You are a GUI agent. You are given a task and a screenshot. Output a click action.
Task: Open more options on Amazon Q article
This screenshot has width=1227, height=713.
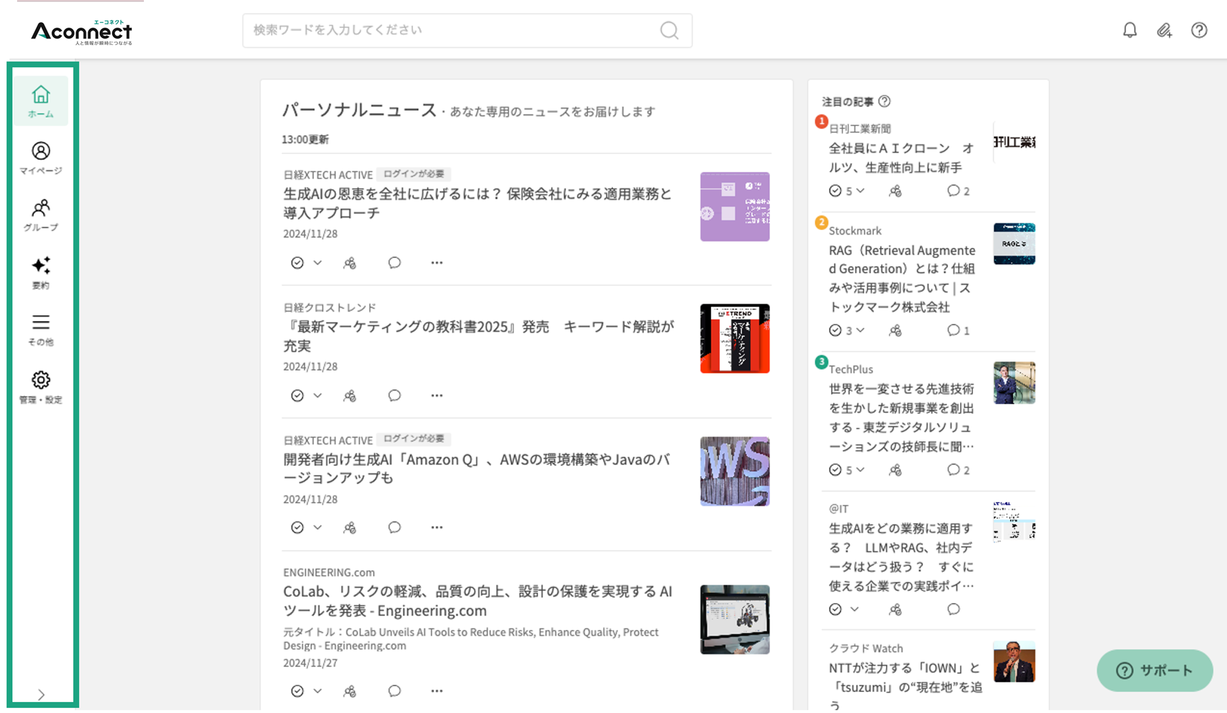[x=437, y=527]
